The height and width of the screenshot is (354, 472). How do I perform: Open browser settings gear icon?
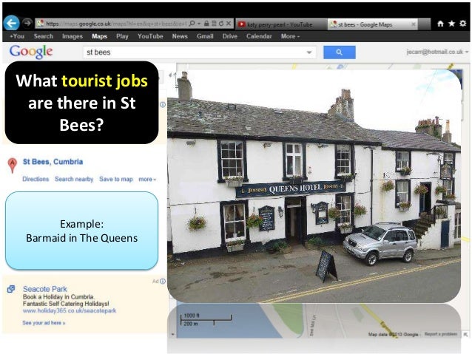463,24
